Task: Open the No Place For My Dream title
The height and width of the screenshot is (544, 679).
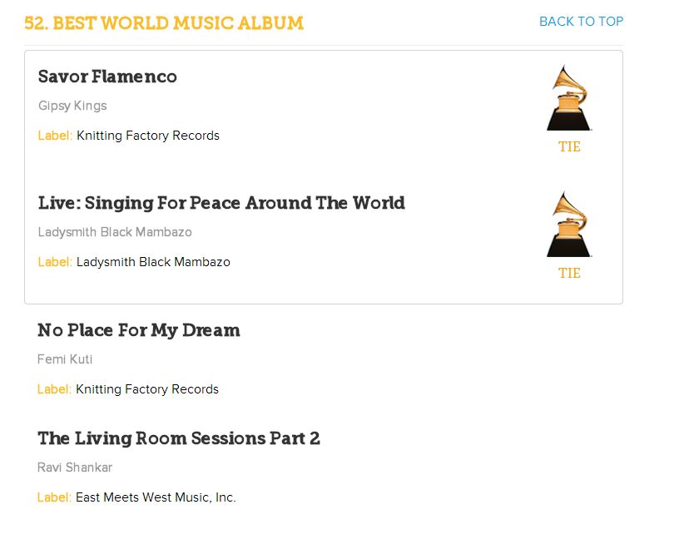Action: [x=139, y=330]
